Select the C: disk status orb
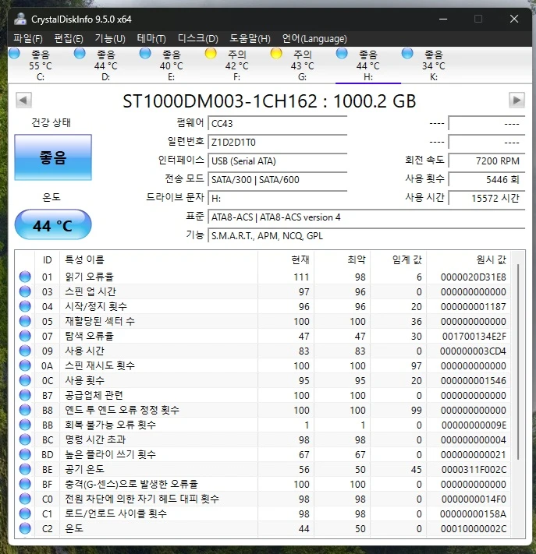This screenshot has width=536, height=554. pos(15,54)
